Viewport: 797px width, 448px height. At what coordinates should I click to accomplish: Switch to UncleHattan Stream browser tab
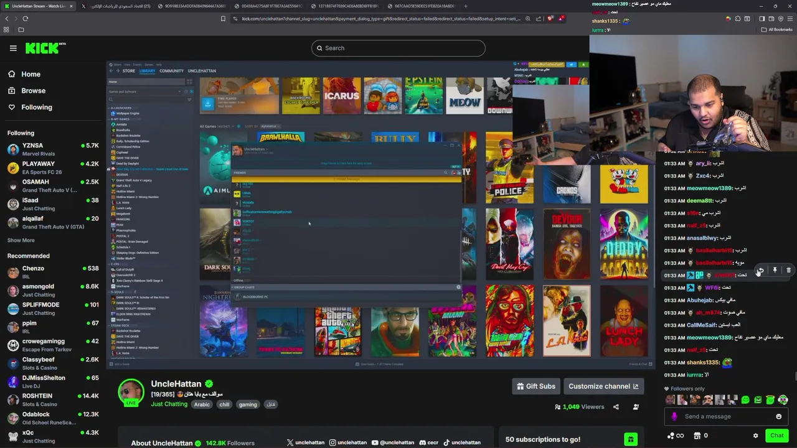pos(39,6)
